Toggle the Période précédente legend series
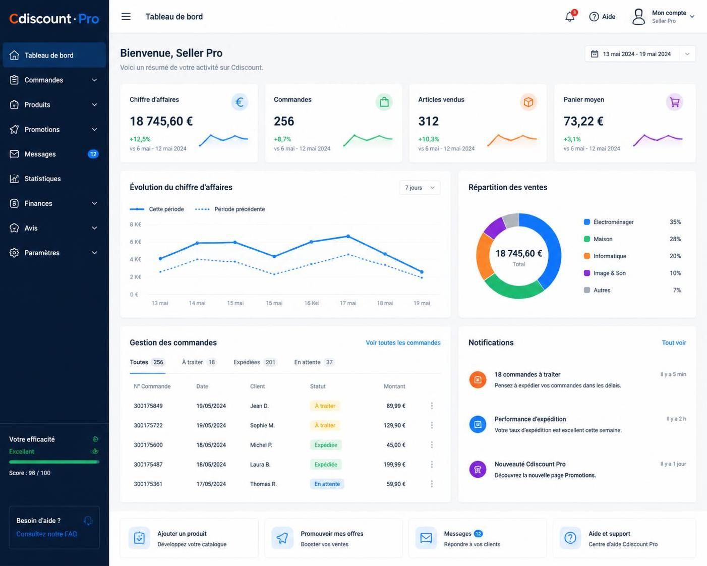Screen dimensions: 707x566 pos(230,209)
